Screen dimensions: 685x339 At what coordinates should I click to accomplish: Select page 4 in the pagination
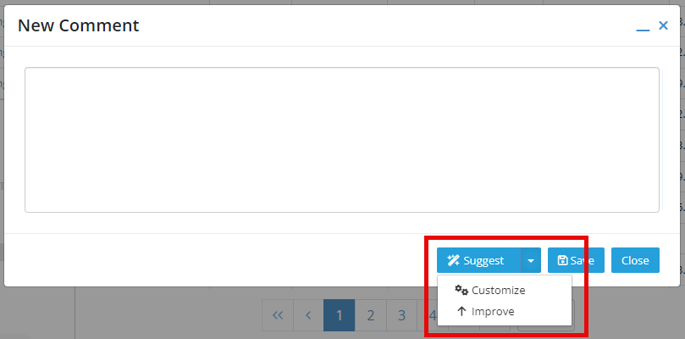[430, 315]
